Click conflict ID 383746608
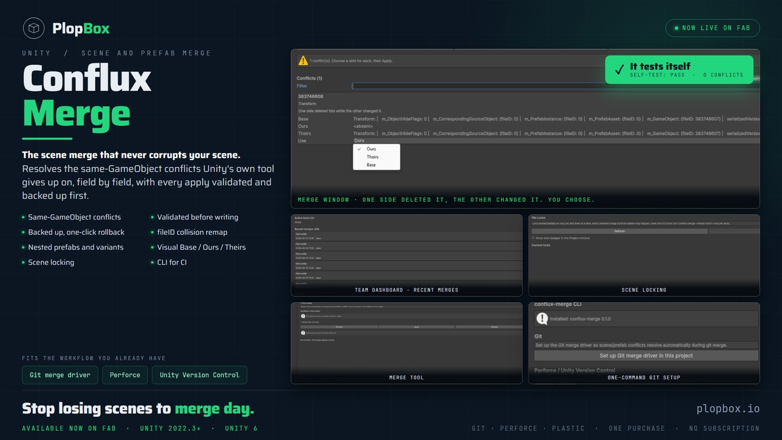 click(x=310, y=97)
